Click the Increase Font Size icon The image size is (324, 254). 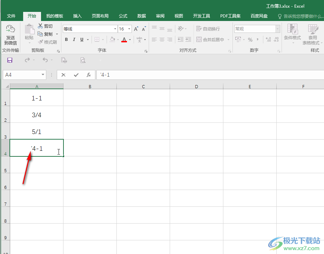[x=136, y=29]
